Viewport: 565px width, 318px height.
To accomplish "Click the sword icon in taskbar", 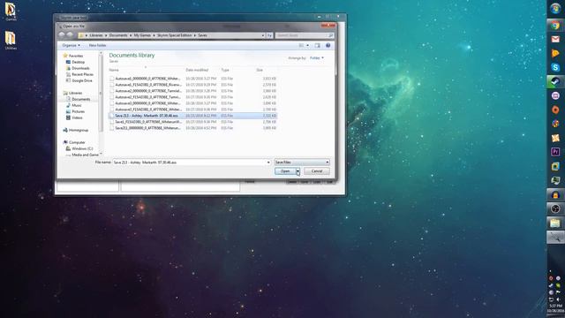I will click(x=555, y=237).
